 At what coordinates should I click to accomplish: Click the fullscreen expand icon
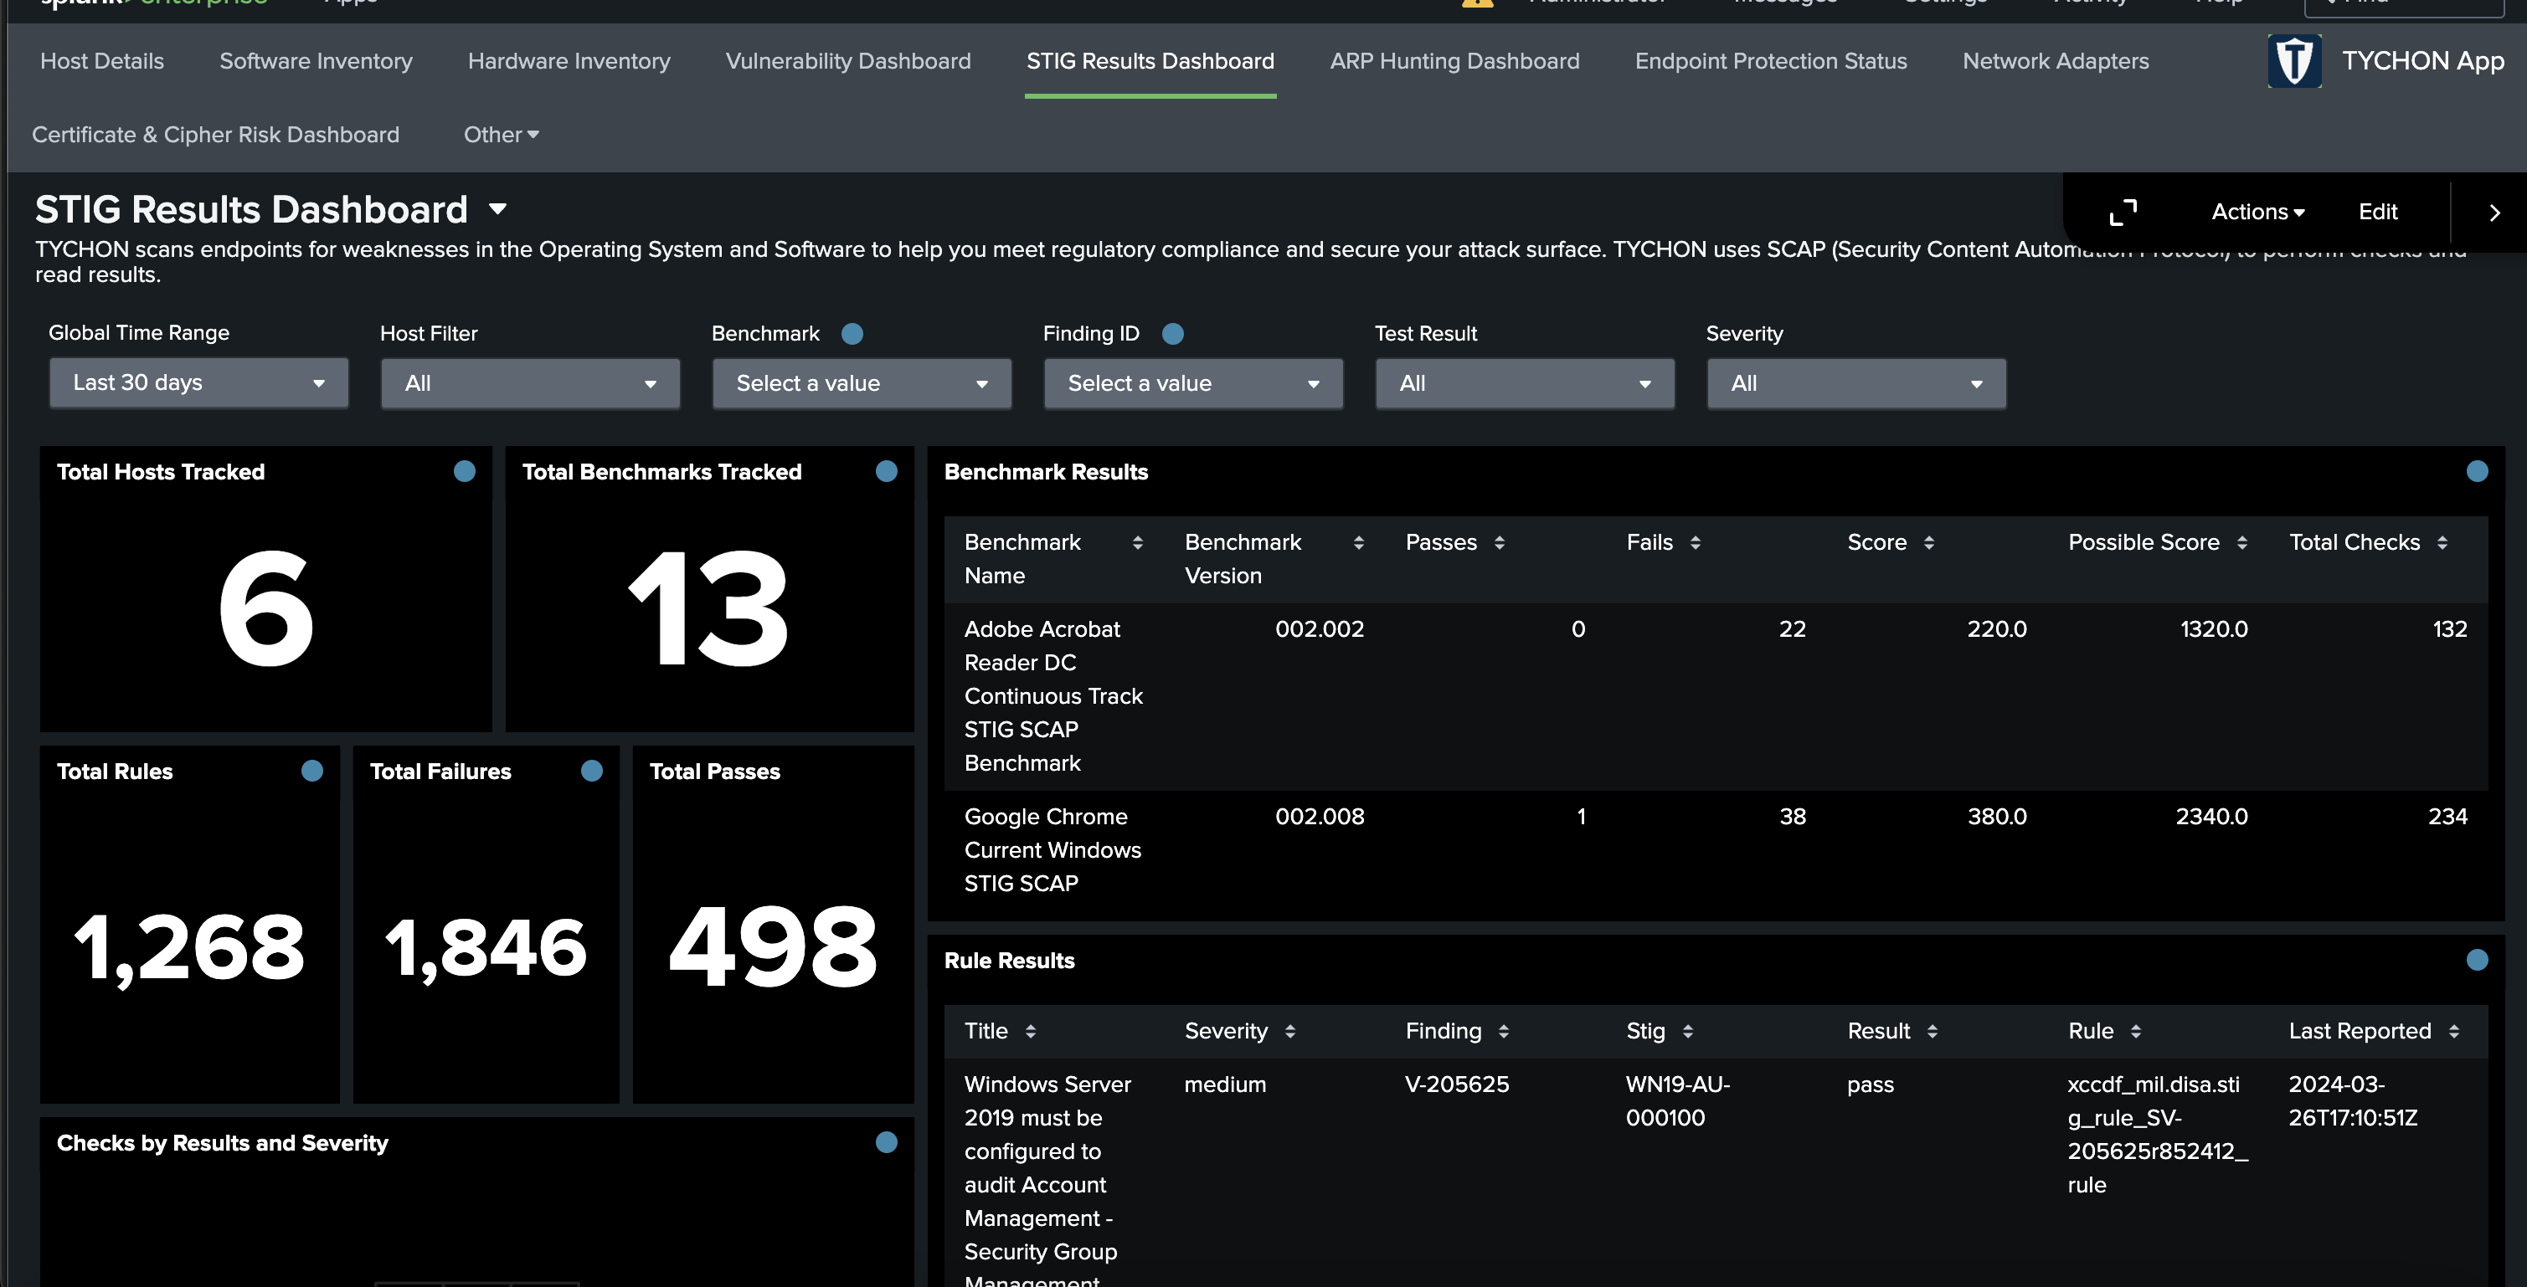point(2123,213)
